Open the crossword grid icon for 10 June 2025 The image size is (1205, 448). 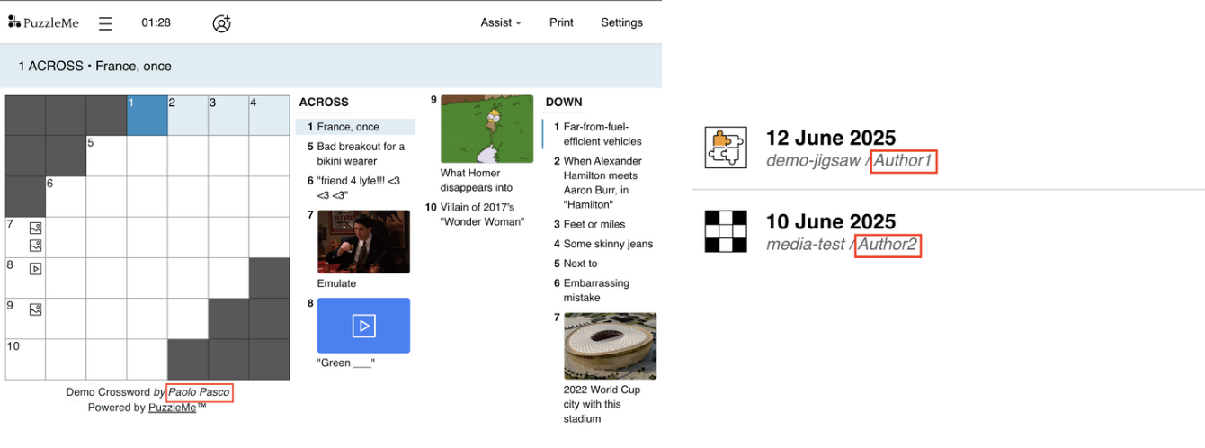pos(726,232)
